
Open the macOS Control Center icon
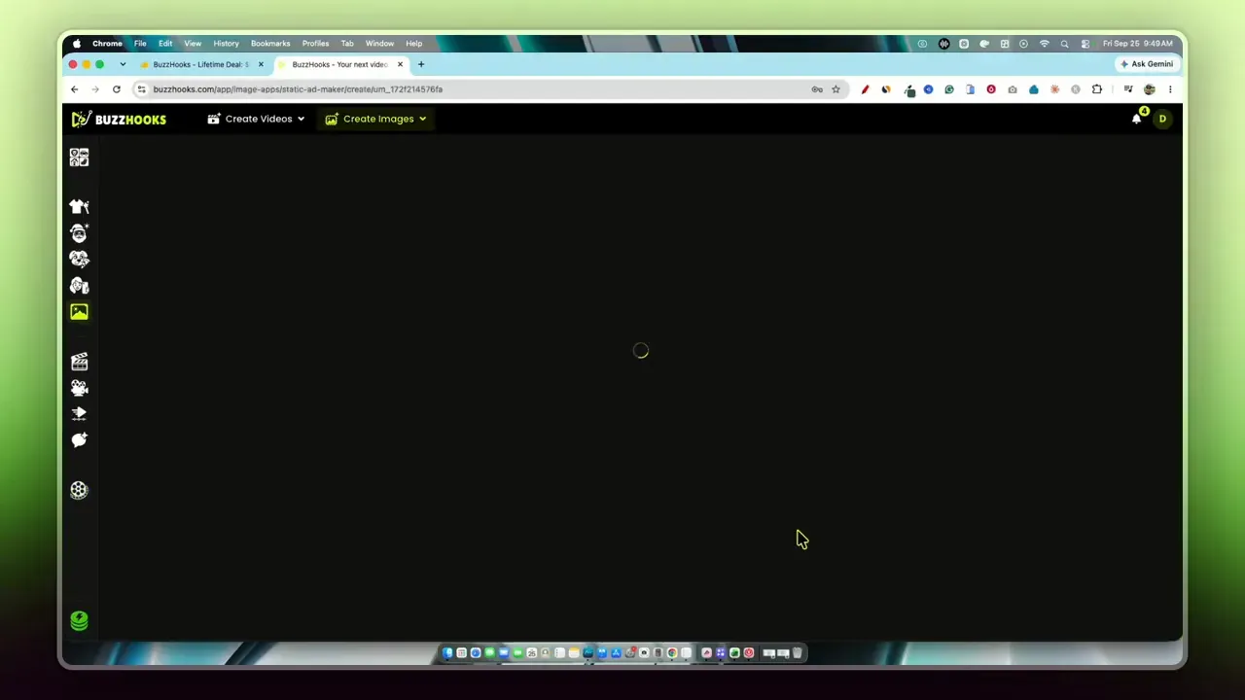coord(1085,44)
